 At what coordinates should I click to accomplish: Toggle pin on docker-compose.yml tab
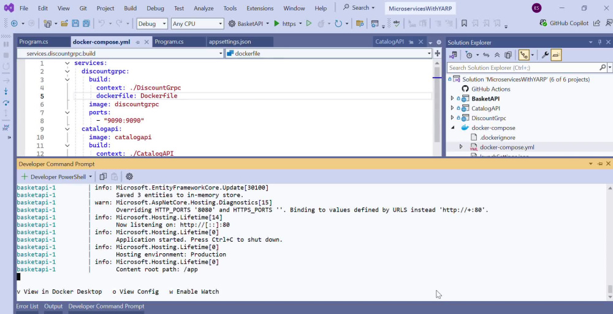click(138, 42)
